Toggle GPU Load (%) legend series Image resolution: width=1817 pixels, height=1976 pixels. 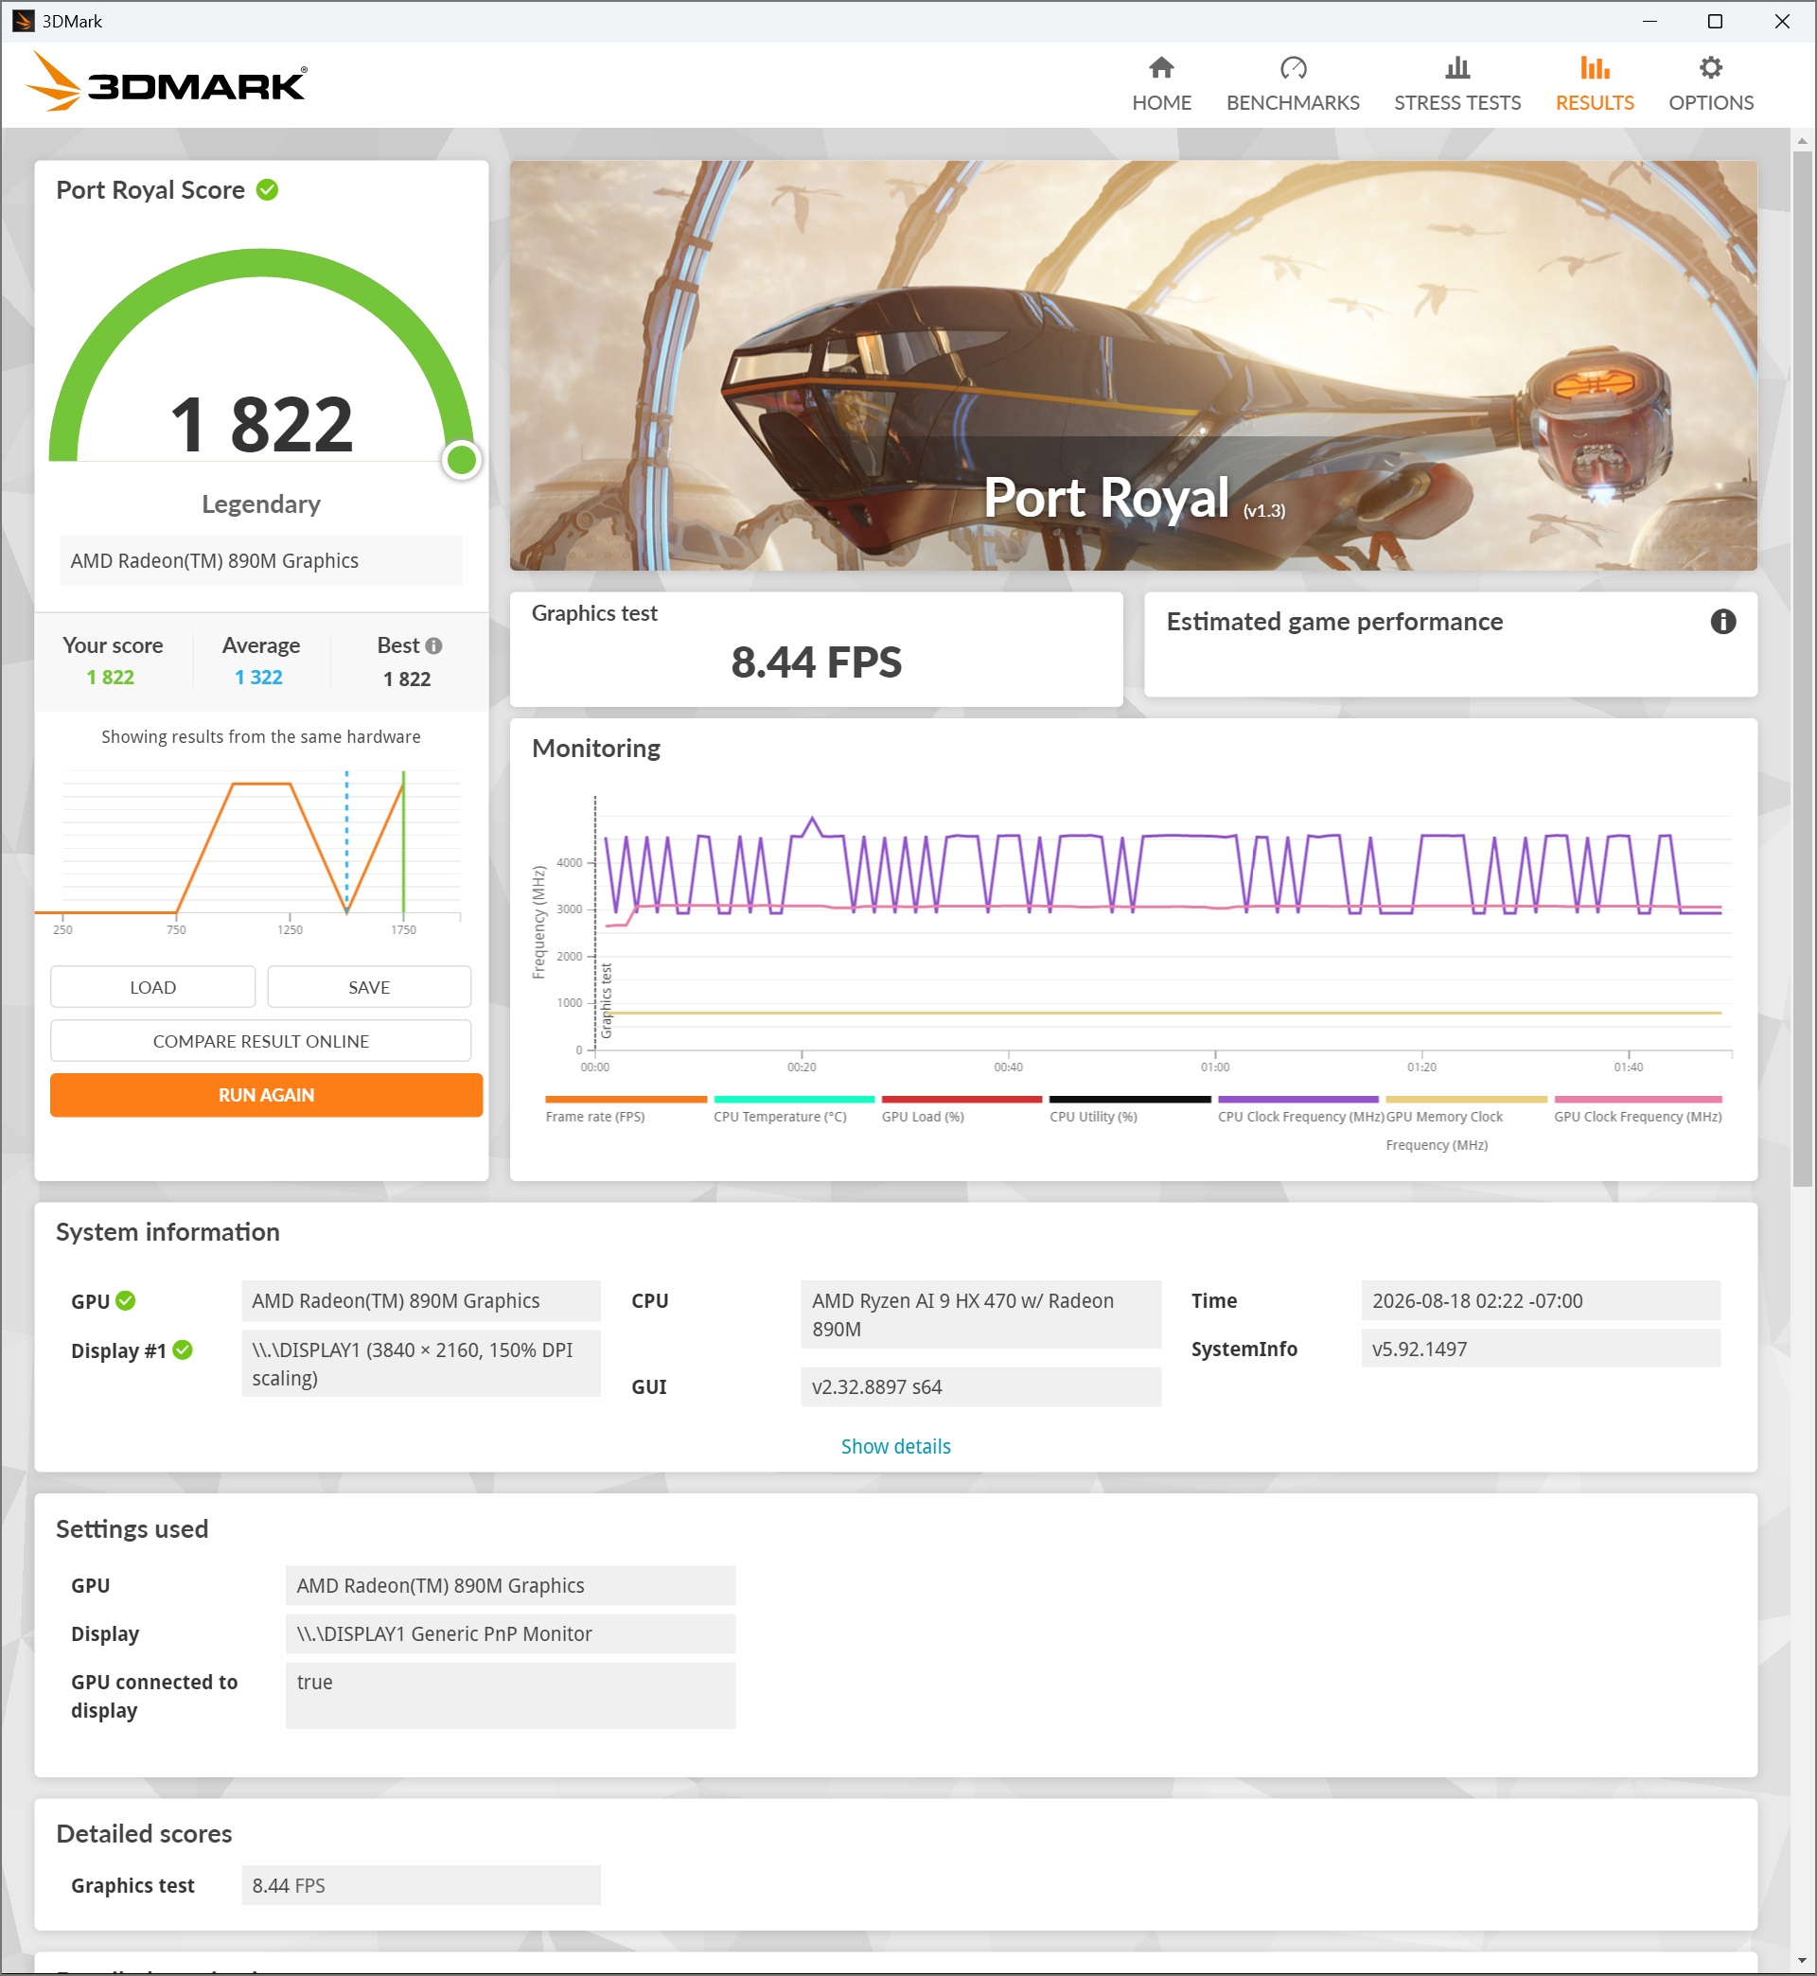click(x=961, y=1111)
